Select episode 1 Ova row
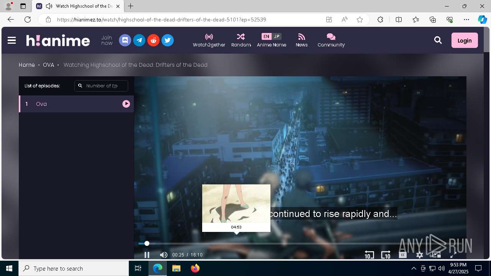 (76, 104)
